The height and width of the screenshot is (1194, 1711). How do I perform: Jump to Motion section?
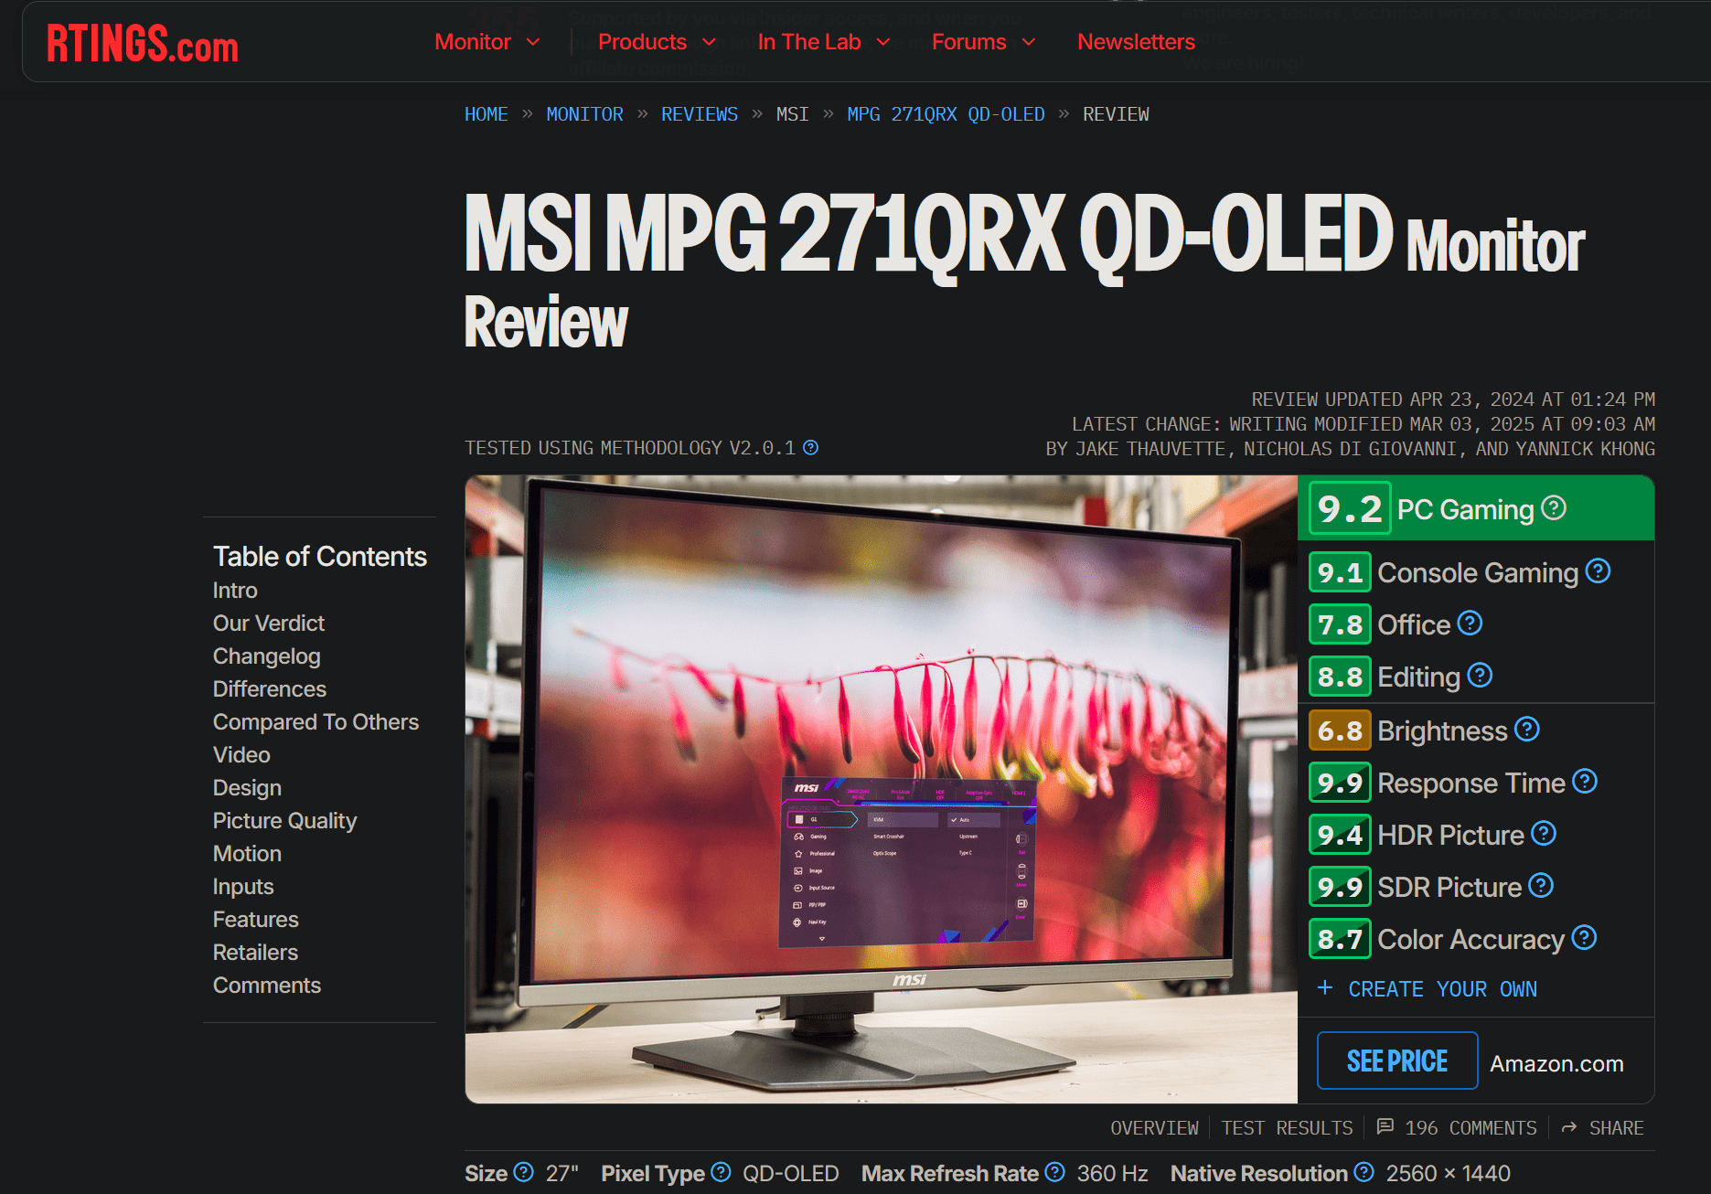pos(247,854)
